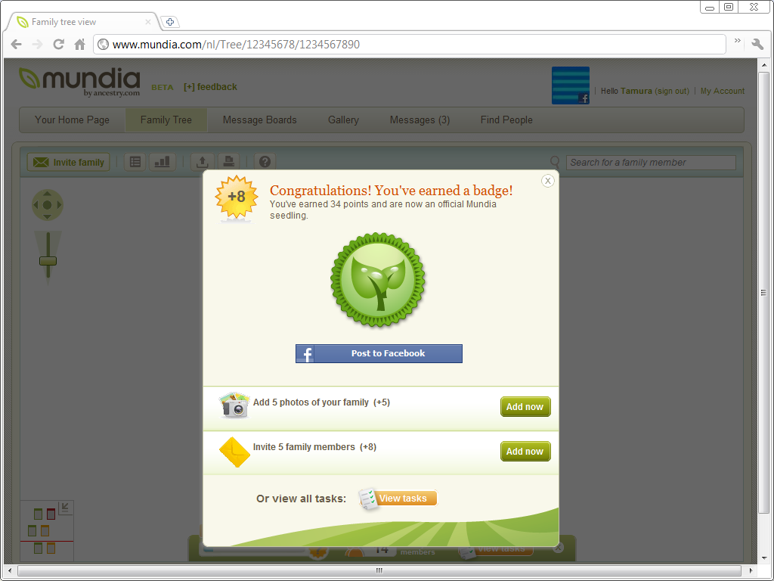The image size is (774, 581).
Task: Close the badge congratulations dialog
Action: click(547, 181)
